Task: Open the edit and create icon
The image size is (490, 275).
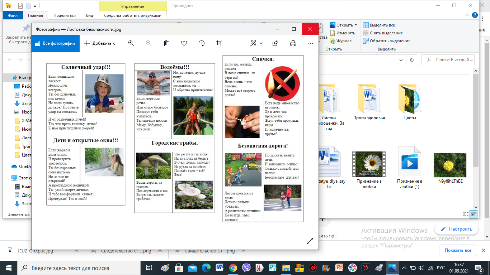Action: 253,43
